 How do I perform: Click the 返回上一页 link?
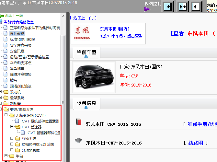tap(83, 18)
